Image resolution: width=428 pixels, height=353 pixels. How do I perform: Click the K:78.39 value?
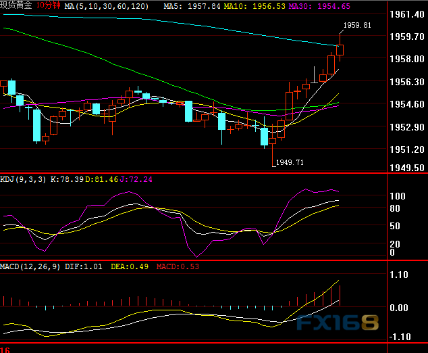[67, 179]
